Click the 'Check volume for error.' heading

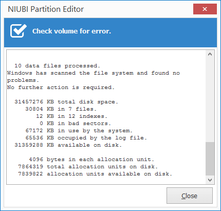point(71,31)
